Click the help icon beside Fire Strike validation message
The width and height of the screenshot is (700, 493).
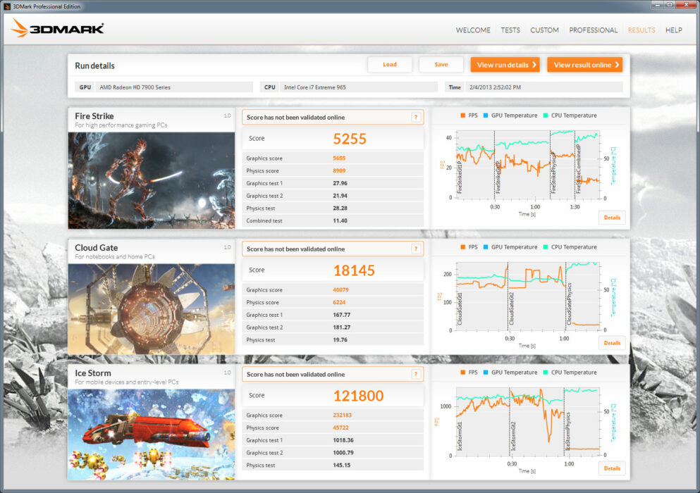(x=415, y=117)
